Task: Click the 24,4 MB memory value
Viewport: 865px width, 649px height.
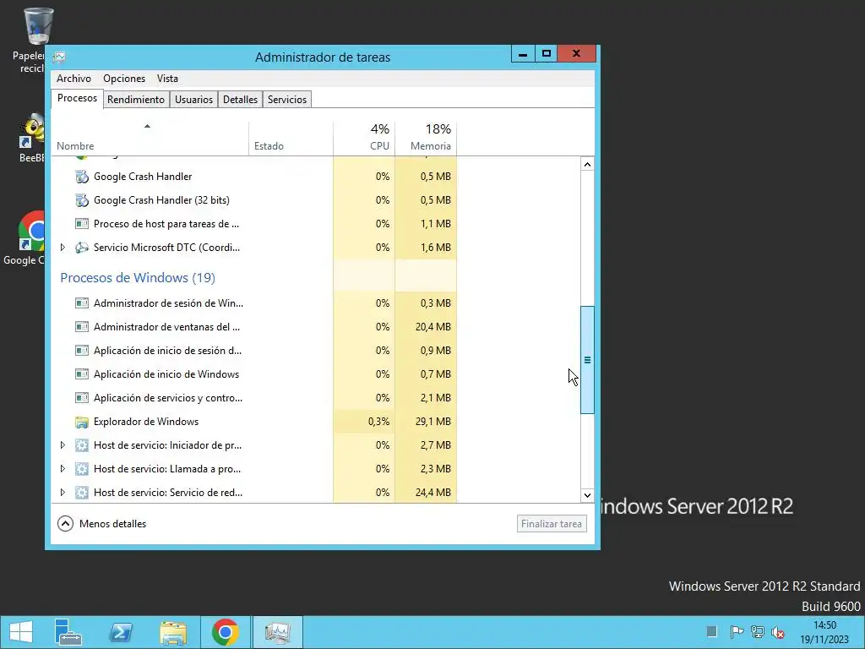Action: click(433, 493)
